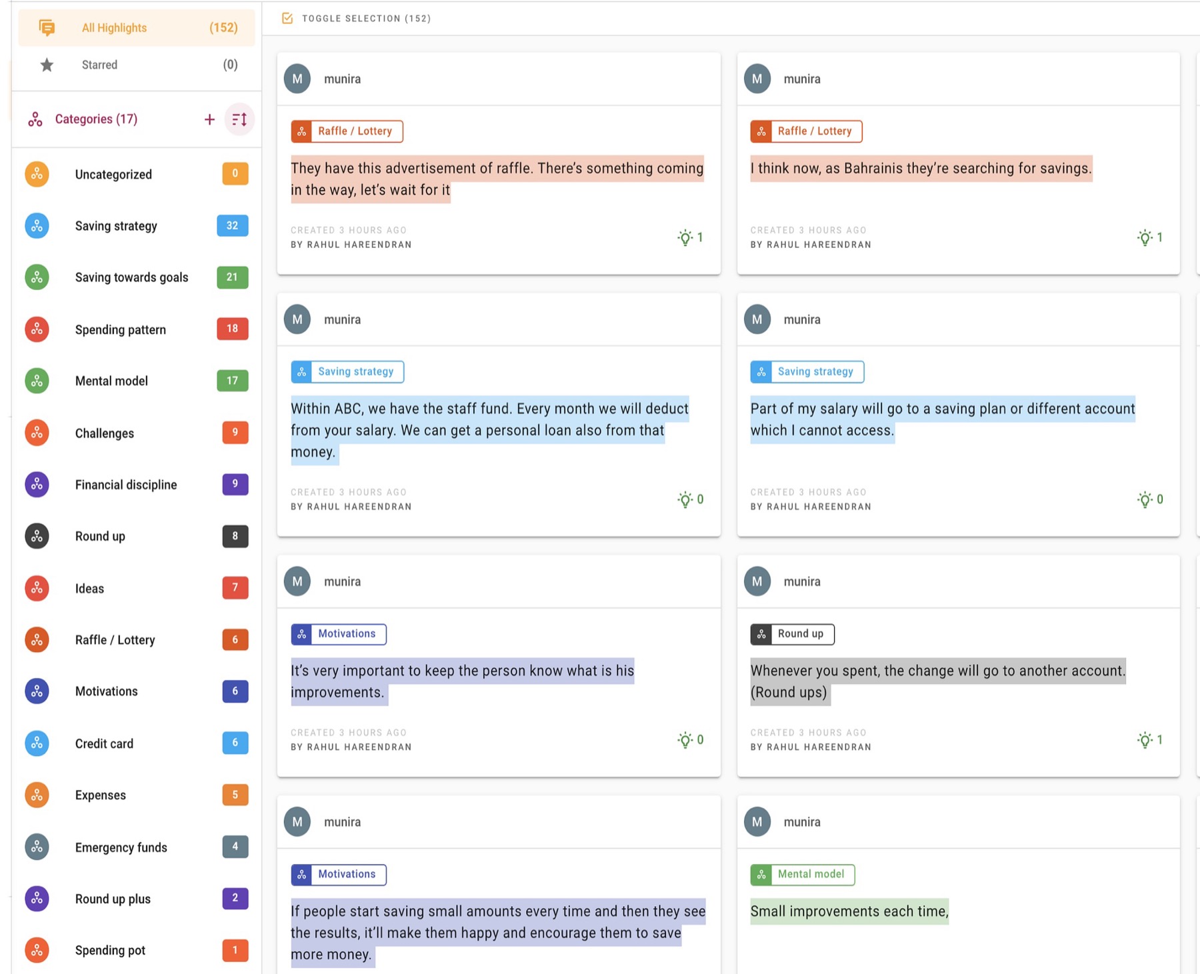Click the Spending pot count badge 1
1200x974 pixels.
tap(235, 950)
